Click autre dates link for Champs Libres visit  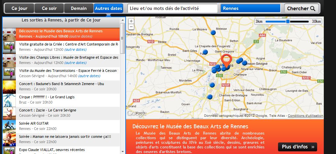76,63
